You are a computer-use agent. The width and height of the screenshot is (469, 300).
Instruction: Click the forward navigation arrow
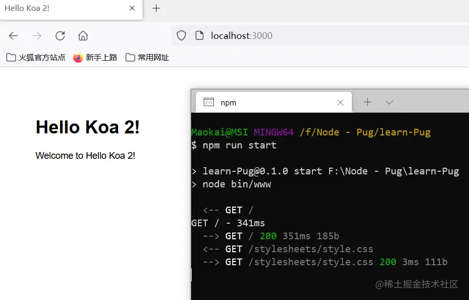click(36, 35)
